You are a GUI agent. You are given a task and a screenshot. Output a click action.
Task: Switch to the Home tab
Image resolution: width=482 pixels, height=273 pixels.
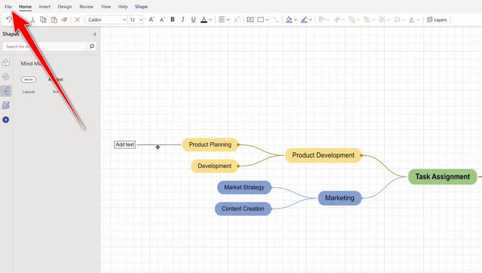pyautogui.click(x=25, y=7)
